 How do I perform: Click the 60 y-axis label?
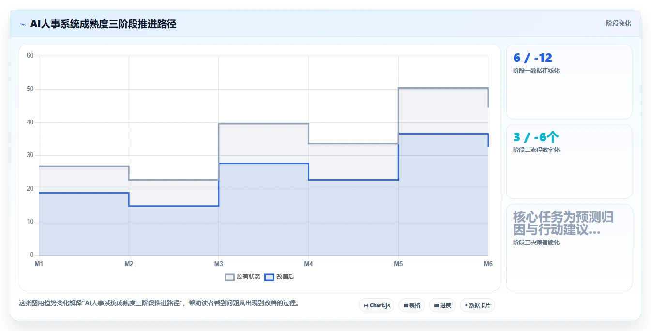(30, 56)
